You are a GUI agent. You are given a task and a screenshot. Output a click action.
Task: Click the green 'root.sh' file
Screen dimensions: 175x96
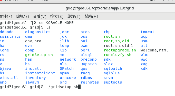112,36
